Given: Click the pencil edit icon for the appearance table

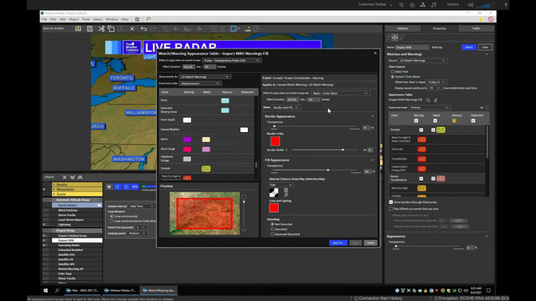Looking at the screenshot, I should [x=435, y=100].
